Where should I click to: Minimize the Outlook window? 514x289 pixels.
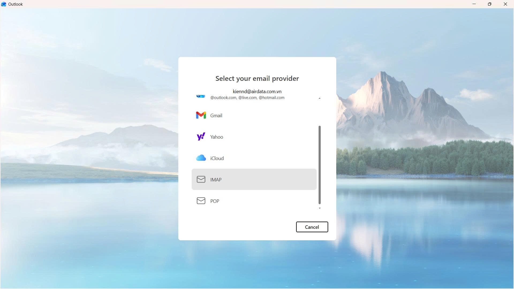[474, 4]
